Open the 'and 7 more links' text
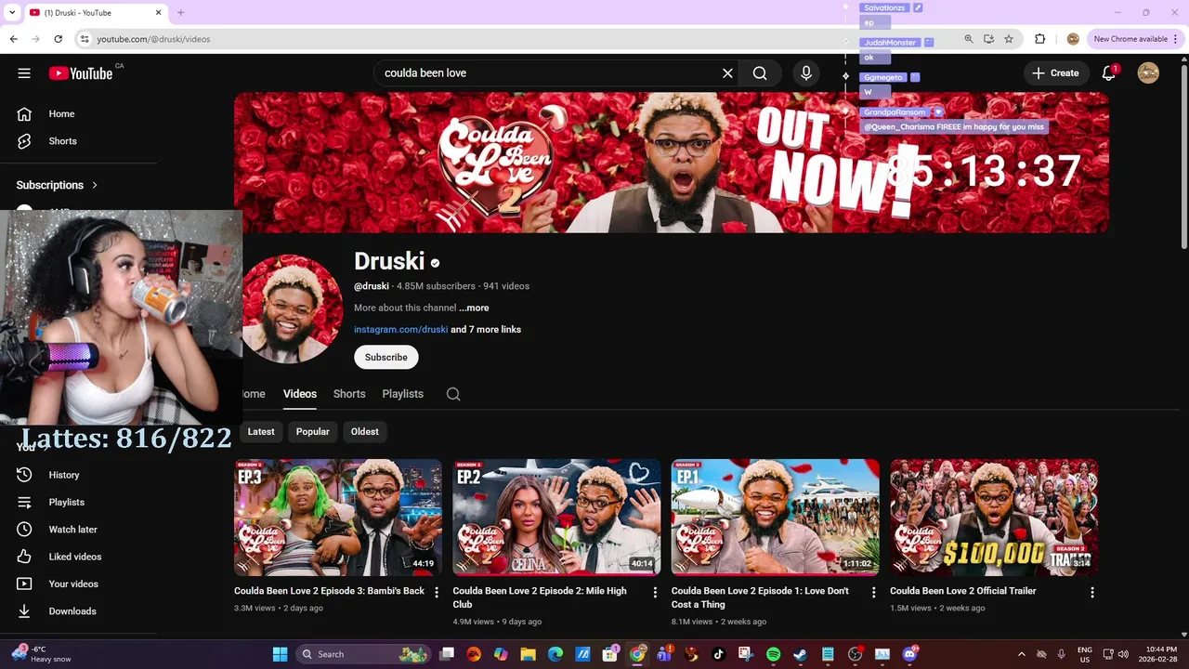 [x=486, y=329]
